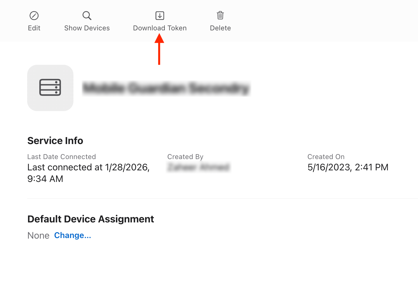Select the server stack icon tile
This screenshot has height=306, width=418.
pos(50,88)
